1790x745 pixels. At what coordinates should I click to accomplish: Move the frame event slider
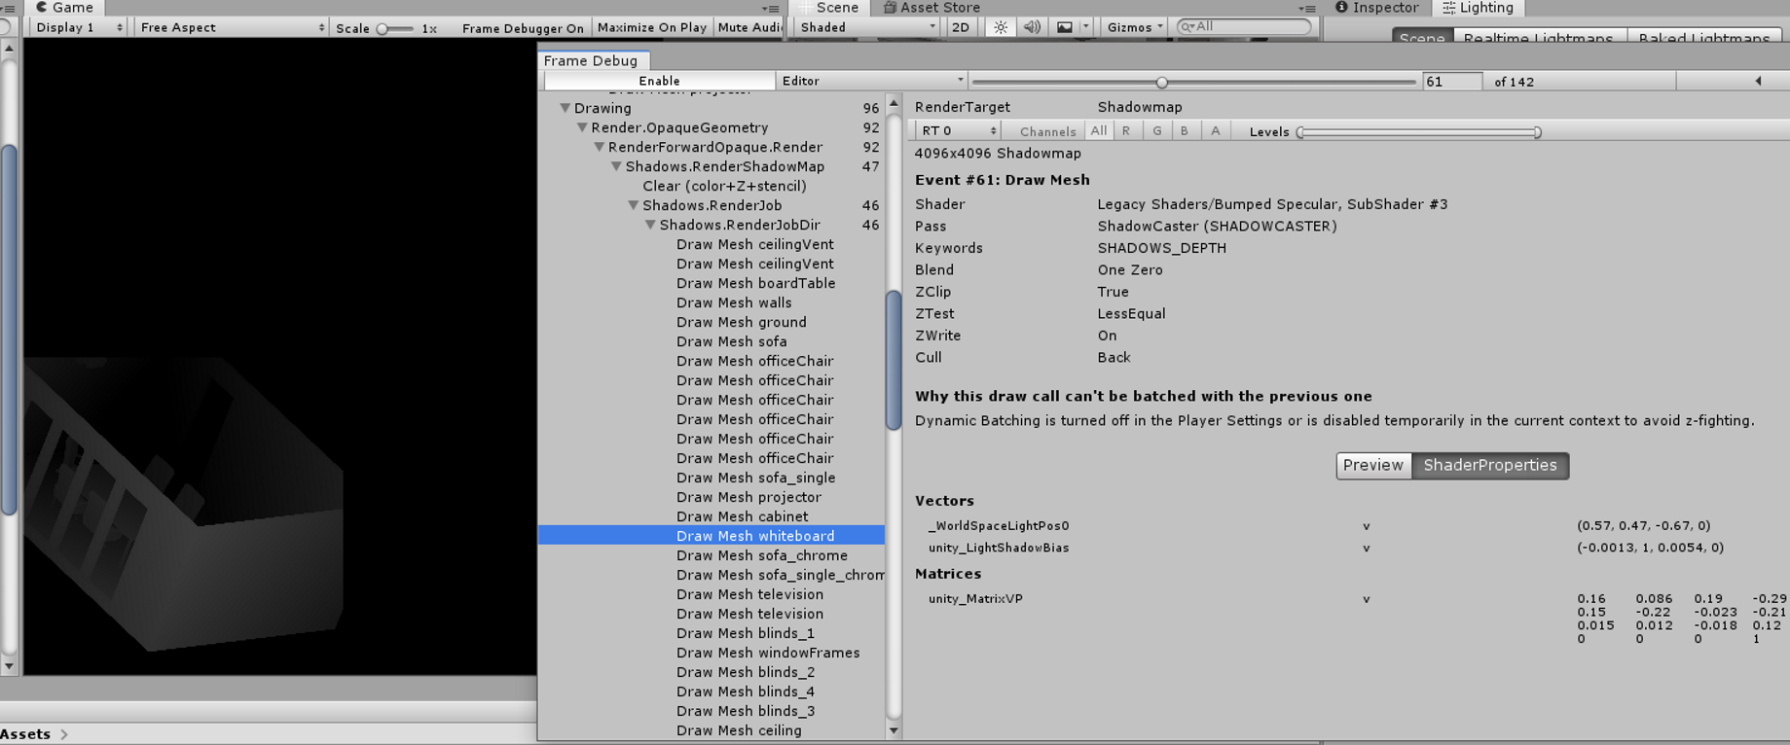pyautogui.click(x=1193, y=82)
